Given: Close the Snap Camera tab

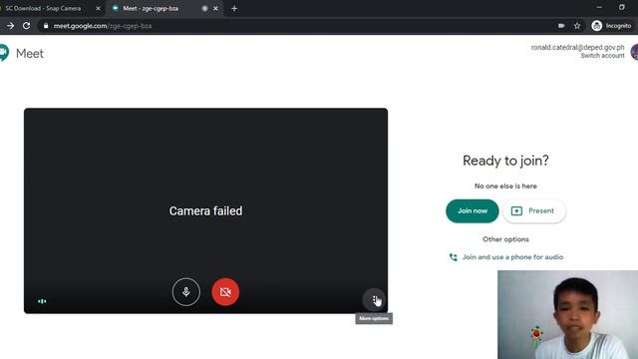Looking at the screenshot, I should 98,8.
